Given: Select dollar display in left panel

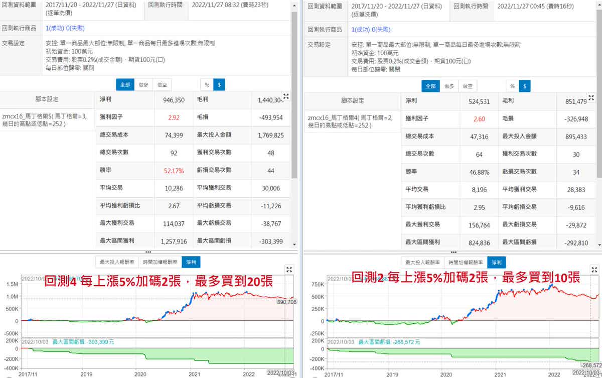Looking at the screenshot, I should (219, 85).
